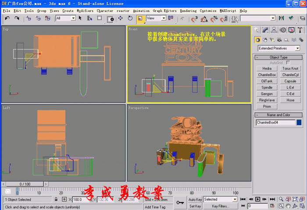Screen dimensions: 307x210
Task: Open the selection filter All dropdown
Action: tap(66, 18)
